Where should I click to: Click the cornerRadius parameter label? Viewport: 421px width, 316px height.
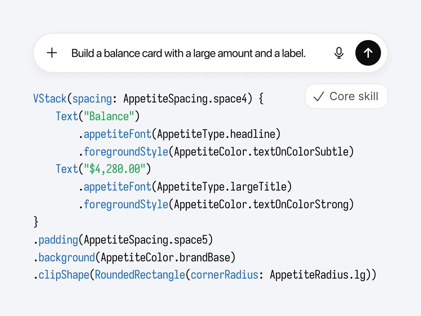coord(224,275)
